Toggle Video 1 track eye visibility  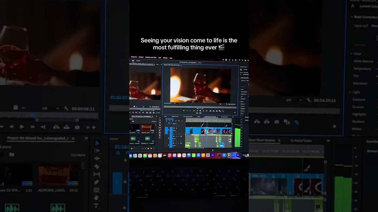(x=176, y=128)
